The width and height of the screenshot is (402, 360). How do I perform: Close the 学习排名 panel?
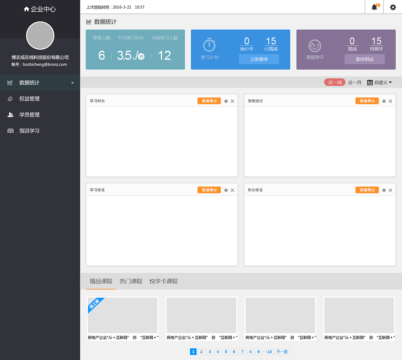click(232, 190)
